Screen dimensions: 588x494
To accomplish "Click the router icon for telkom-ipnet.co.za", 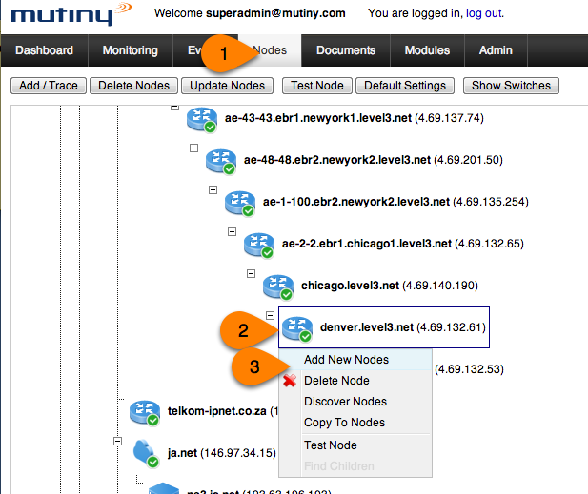I will [145, 413].
